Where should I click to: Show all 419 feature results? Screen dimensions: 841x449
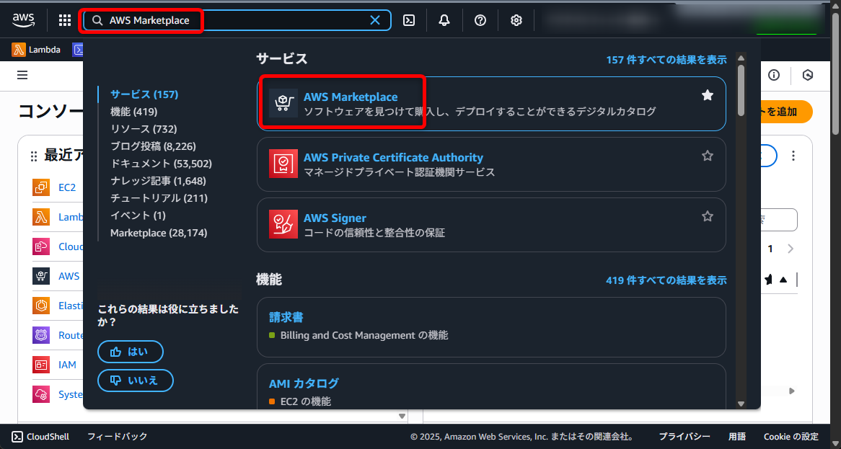pyautogui.click(x=666, y=280)
